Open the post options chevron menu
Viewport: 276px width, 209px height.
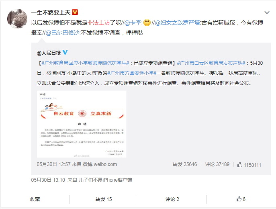click(x=267, y=12)
